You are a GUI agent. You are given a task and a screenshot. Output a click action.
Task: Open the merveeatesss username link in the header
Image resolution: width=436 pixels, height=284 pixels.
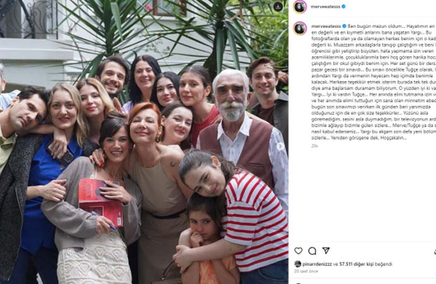(x=325, y=6)
